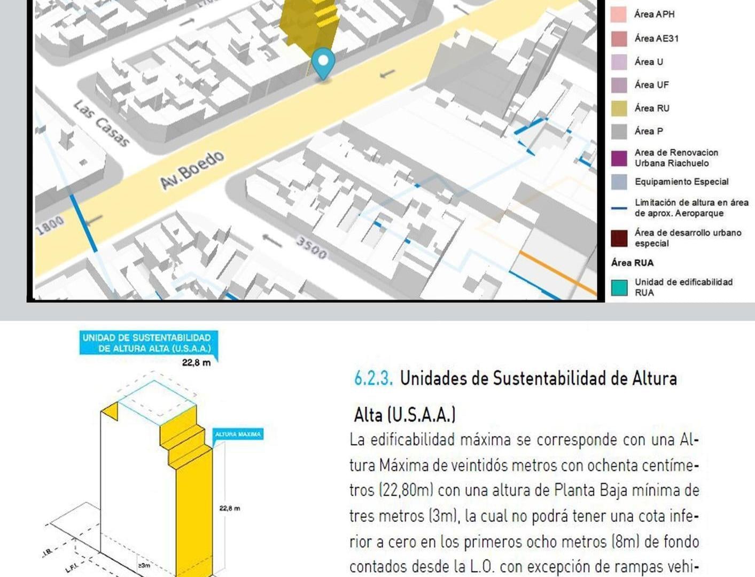Image resolution: width=755 pixels, height=577 pixels.
Task: Click the '6.2.3.' section number
Action: (x=373, y=378)
